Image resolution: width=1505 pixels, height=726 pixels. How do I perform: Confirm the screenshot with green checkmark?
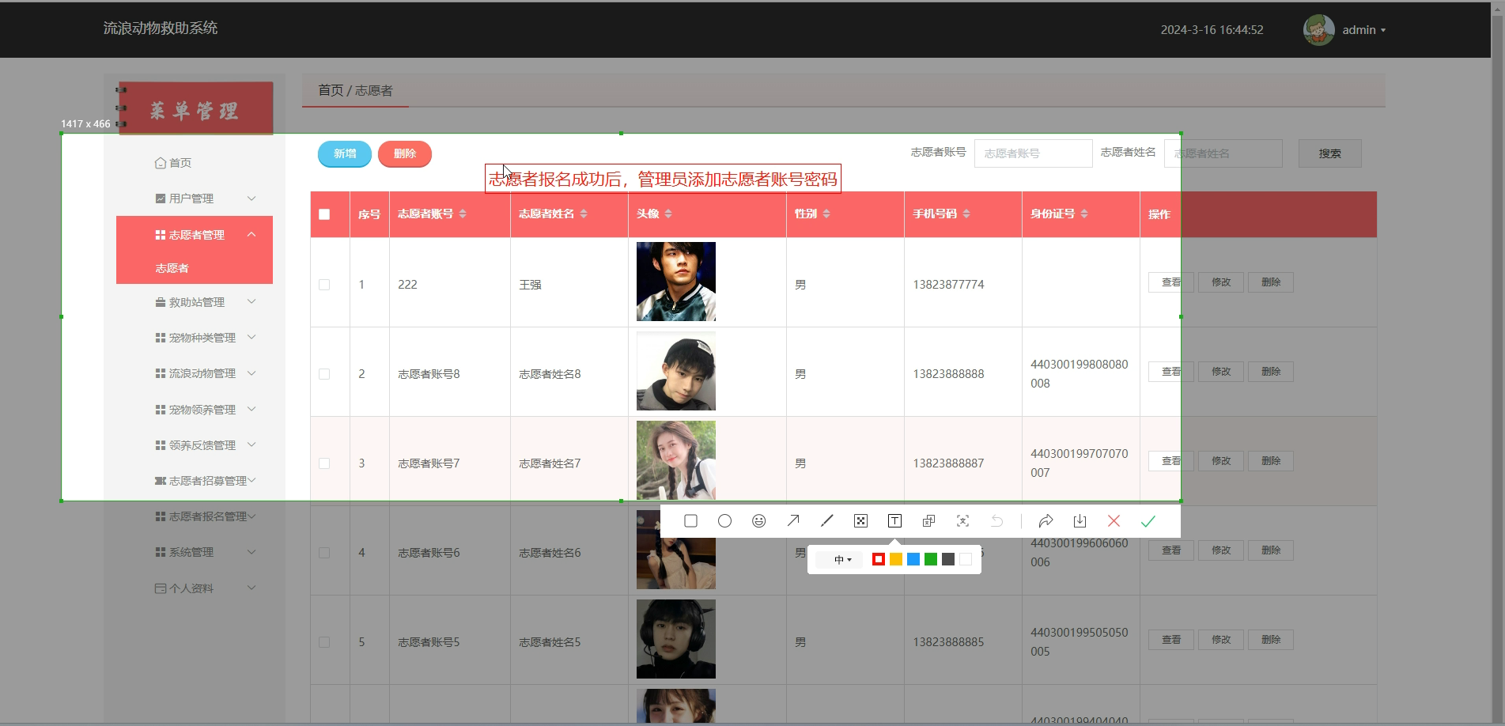click(x=1148, y=520)
